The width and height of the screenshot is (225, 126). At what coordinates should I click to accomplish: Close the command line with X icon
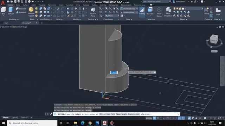point(48,114)
